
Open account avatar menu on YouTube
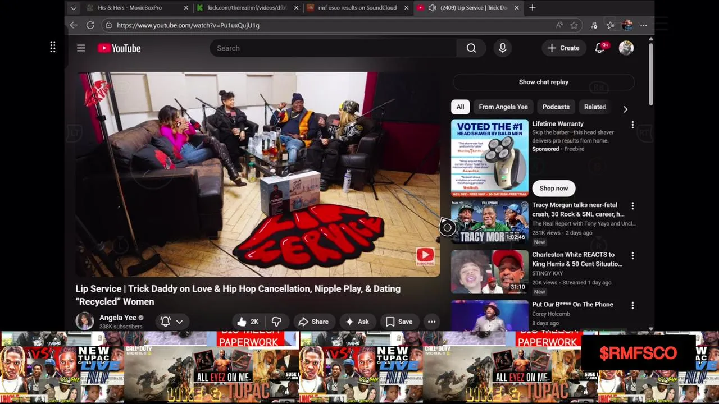[x=626, y=48]
